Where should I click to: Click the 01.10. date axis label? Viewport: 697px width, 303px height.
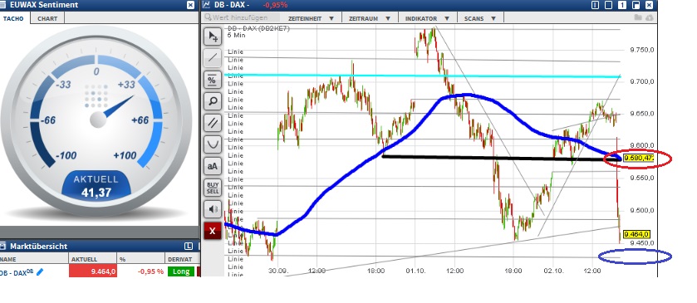pyautogui.click(x=415, y=271)
